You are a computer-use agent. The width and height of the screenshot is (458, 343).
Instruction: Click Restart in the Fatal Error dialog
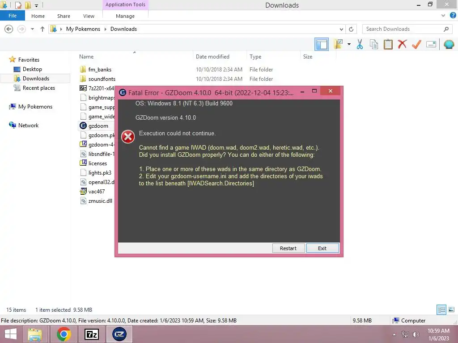288,248
